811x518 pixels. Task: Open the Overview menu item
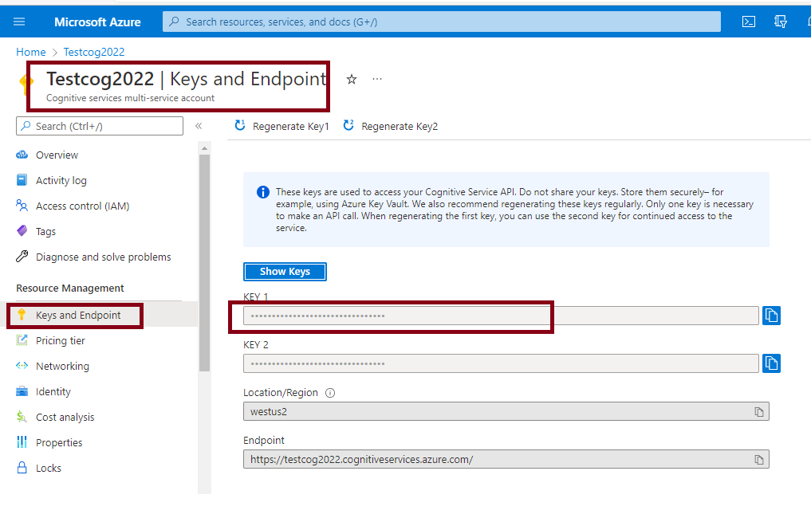pos(57,155)
